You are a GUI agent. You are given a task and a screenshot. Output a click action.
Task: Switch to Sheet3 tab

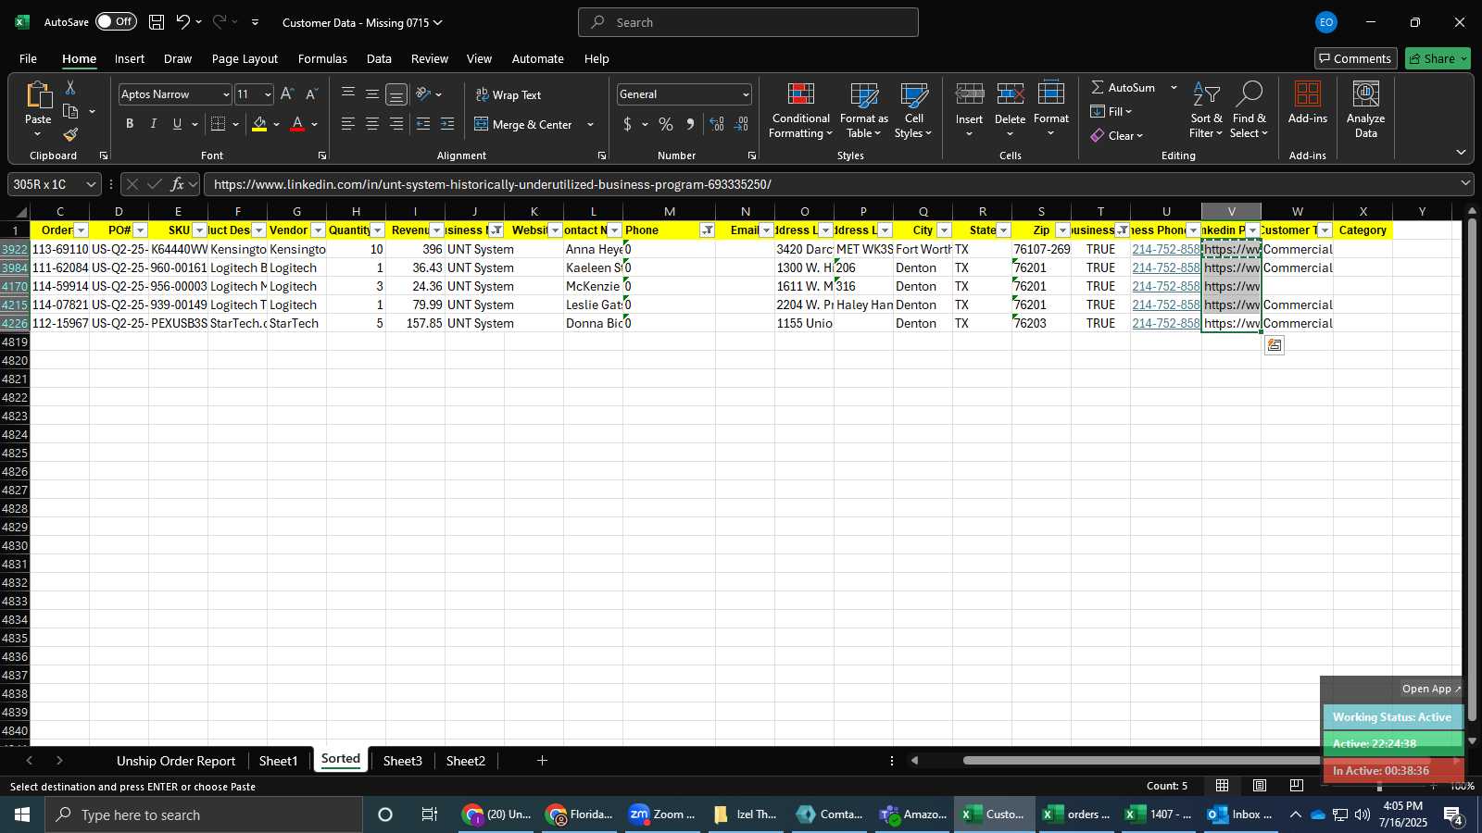402,761
